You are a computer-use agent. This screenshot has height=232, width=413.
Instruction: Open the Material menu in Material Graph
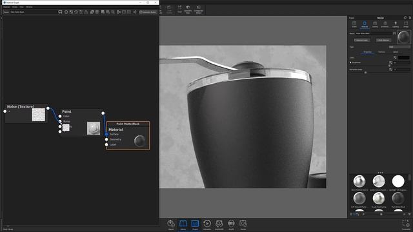[x=6, y=7]
